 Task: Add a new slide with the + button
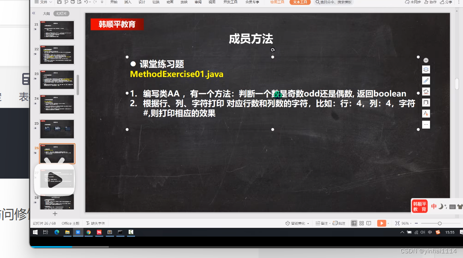click(x=54, y=214)
